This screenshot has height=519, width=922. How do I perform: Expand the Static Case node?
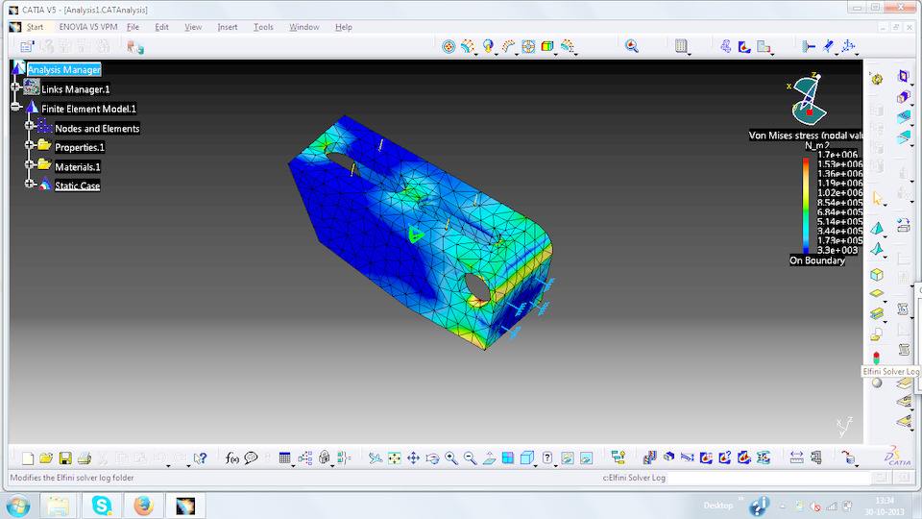point(29,184)
